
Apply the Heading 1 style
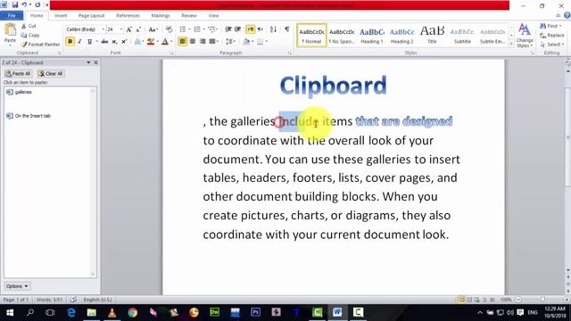click(x=372, y=36)
